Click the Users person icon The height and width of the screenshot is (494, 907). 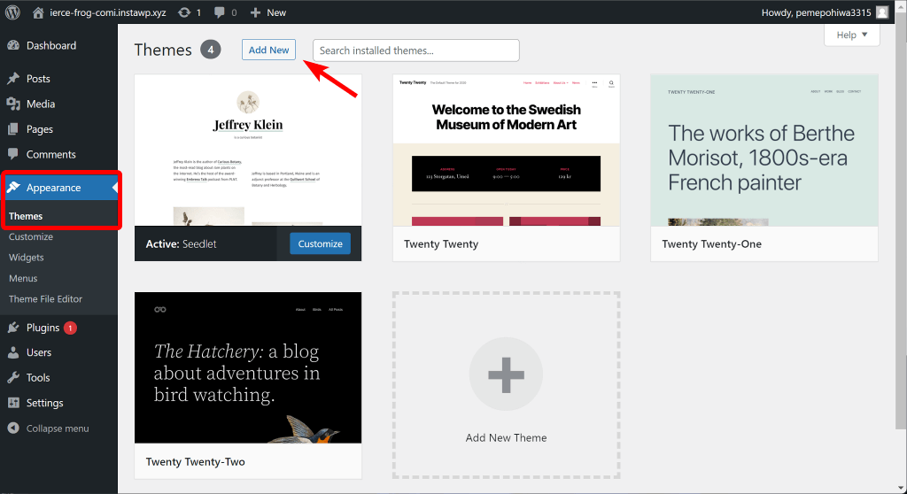(x=13, y=352)
